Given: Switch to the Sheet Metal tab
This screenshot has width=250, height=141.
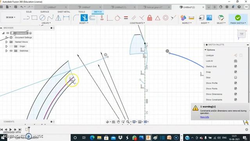Looking at the screenshot, I should coord(64,12).
